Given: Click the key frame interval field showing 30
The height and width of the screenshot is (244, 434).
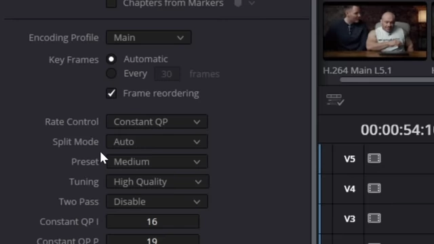Looking at the screenshot, I should pyautogui.click(x=167, y=74).
